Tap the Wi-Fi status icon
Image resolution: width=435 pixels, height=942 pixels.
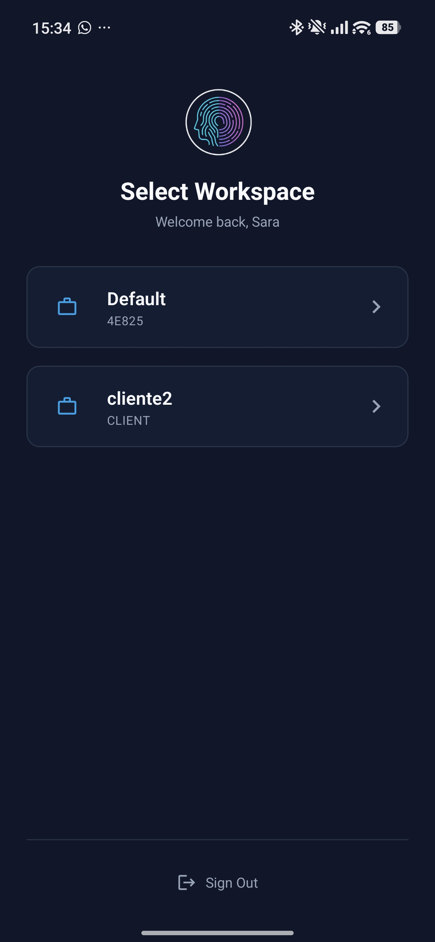pos(362,28)
